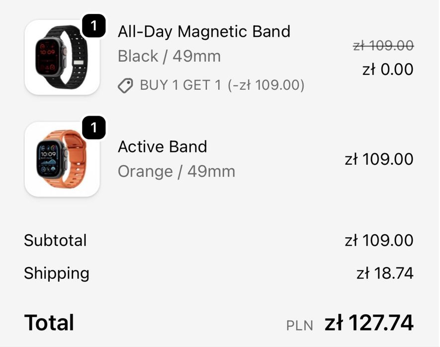Select the All-Day Magnetic Band title
440x347 pixels.
[204, 32]
